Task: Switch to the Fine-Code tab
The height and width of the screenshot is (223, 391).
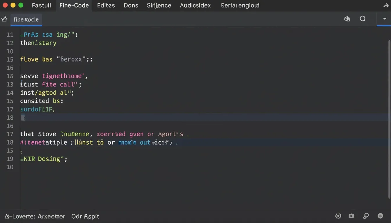Action: pyautogui.click(x=74, y=5)
